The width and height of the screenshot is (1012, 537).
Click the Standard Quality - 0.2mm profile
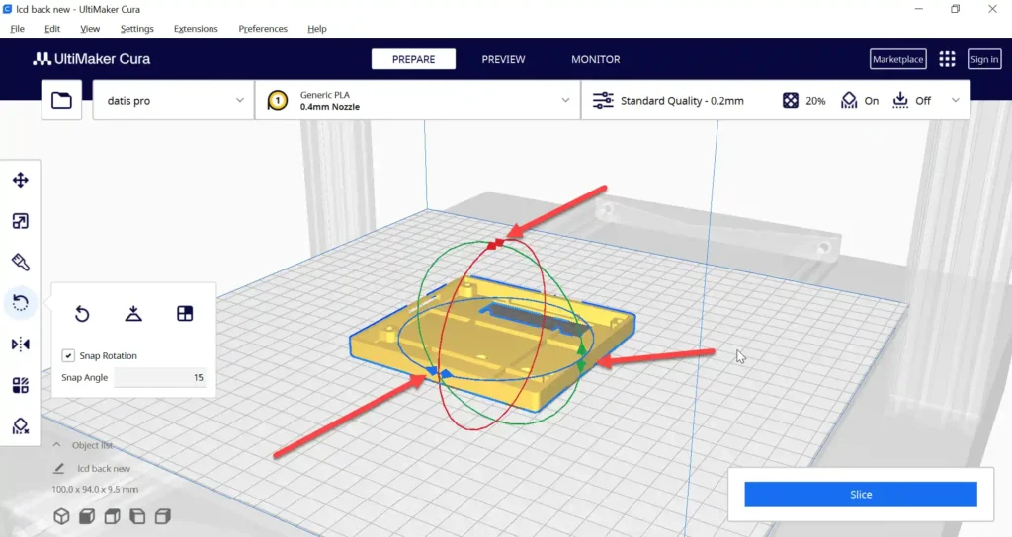coord(682,101)
